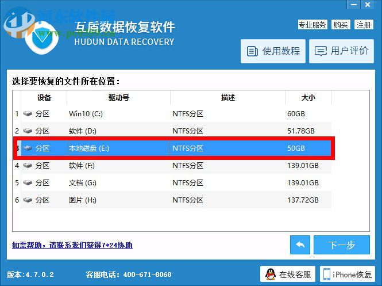Click the 大小 column header
The width and height of the screenshot is (382, 286).
click(x=308, y=98)
